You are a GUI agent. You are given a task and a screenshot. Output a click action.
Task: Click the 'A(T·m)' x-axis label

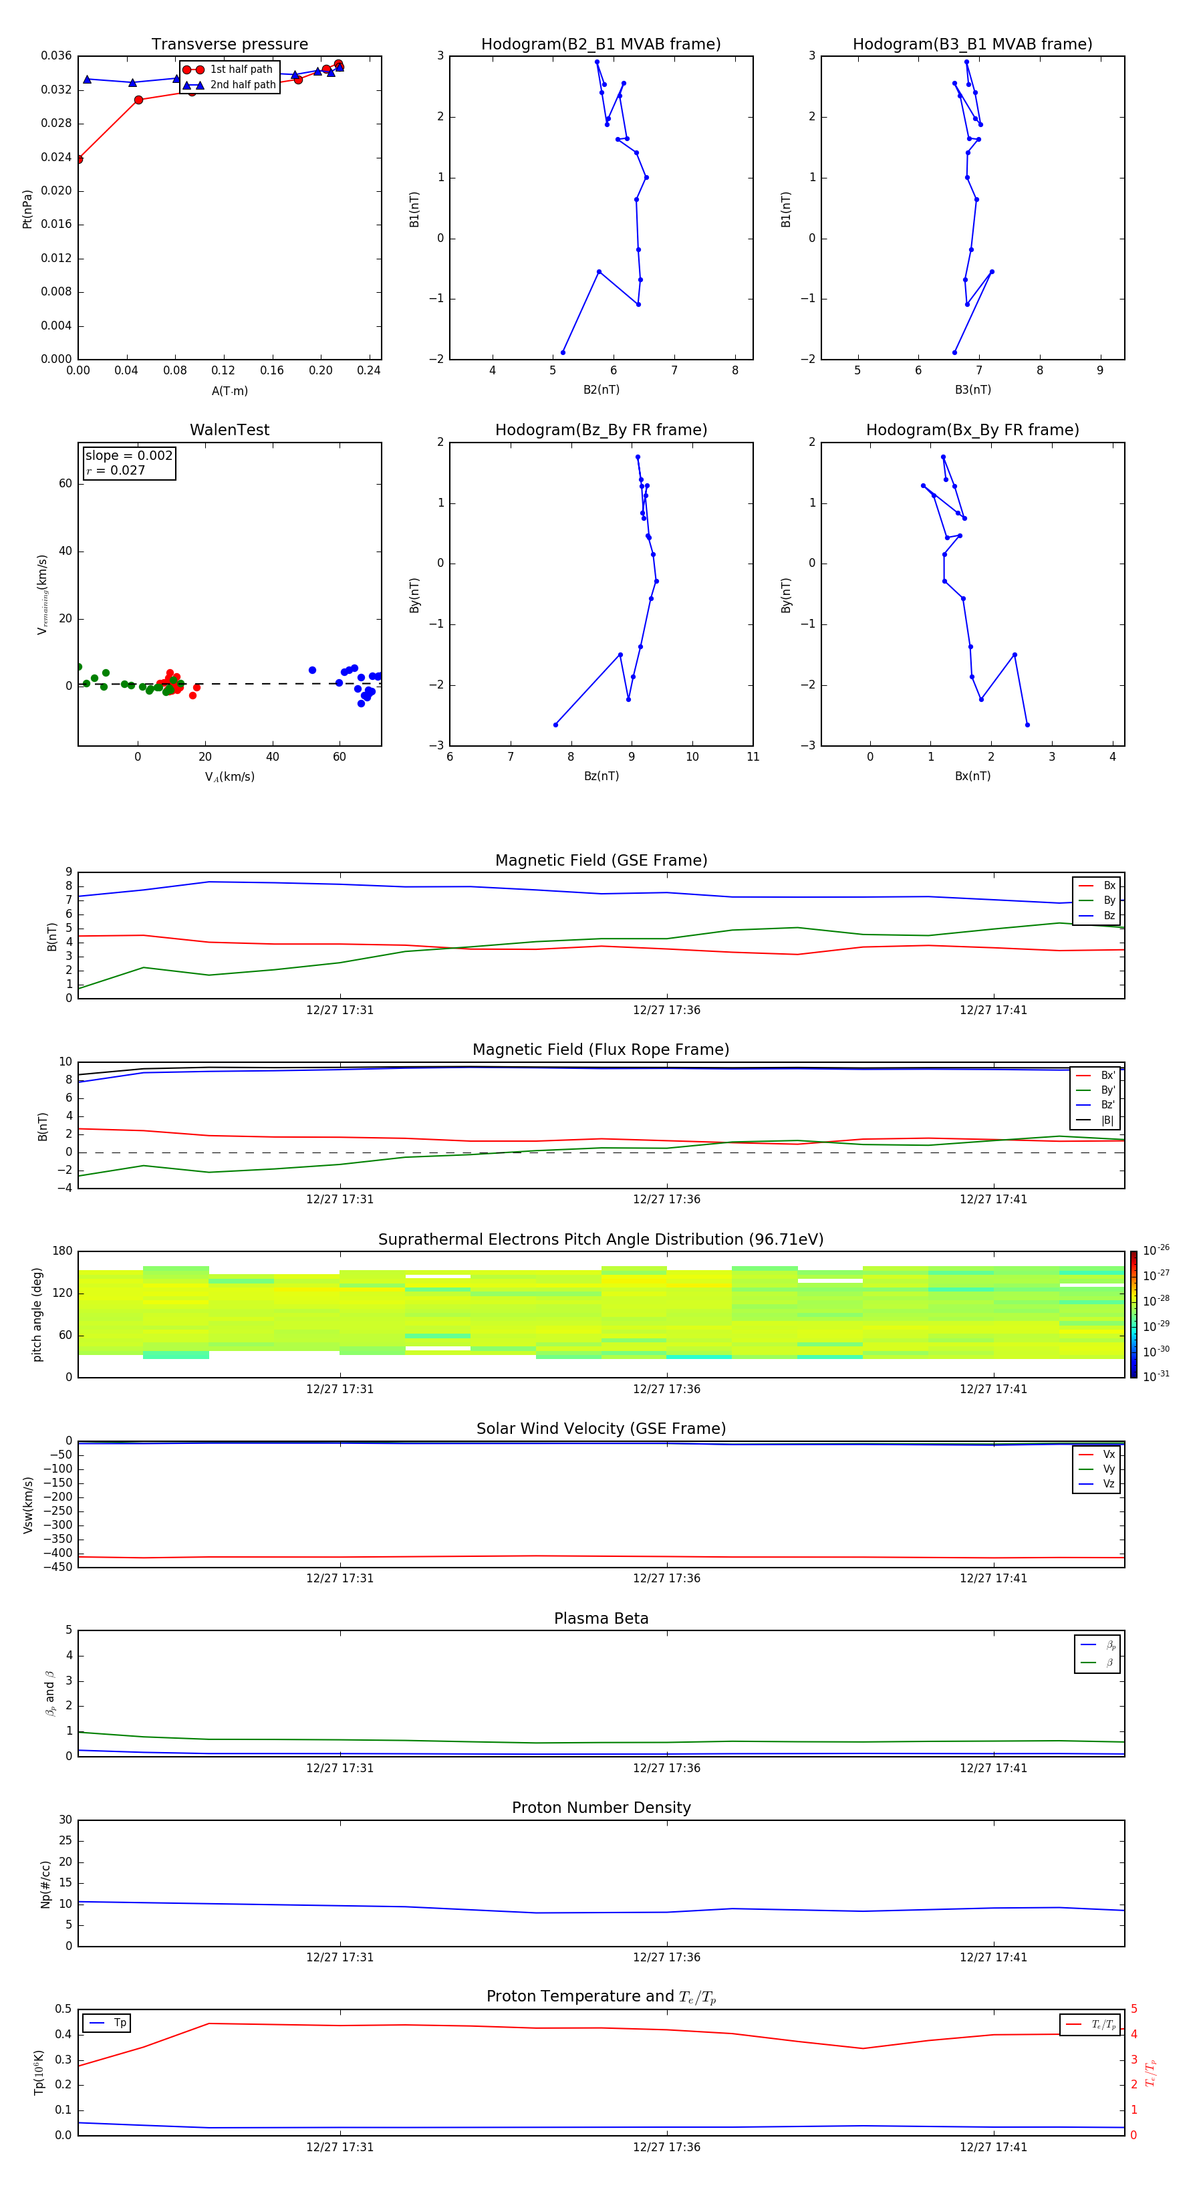pyautogui.click(x=229, y=390)
